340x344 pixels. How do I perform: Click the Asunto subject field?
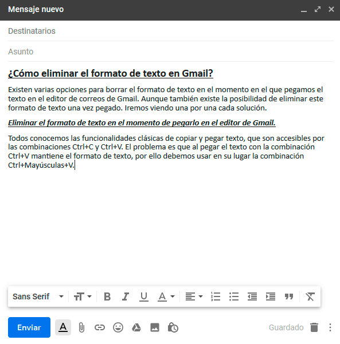[171, 52]
